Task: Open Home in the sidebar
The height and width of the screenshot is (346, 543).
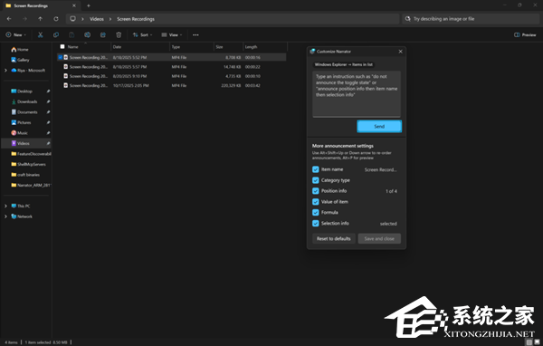Action: pyautogui.click(x=20, y=49)
